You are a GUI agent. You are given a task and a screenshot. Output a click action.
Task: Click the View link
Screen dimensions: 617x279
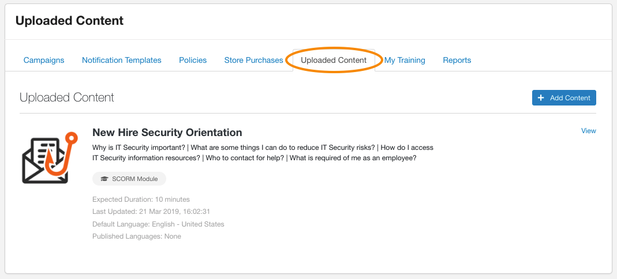pos(588,131)
